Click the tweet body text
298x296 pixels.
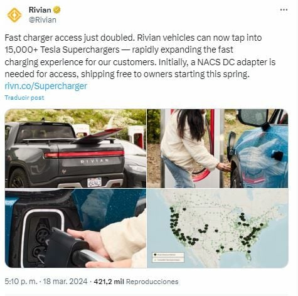[140, 56]
